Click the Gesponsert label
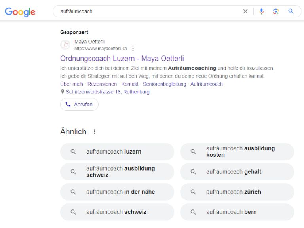Viewport: 304px width, 228px height. point(74,32)
